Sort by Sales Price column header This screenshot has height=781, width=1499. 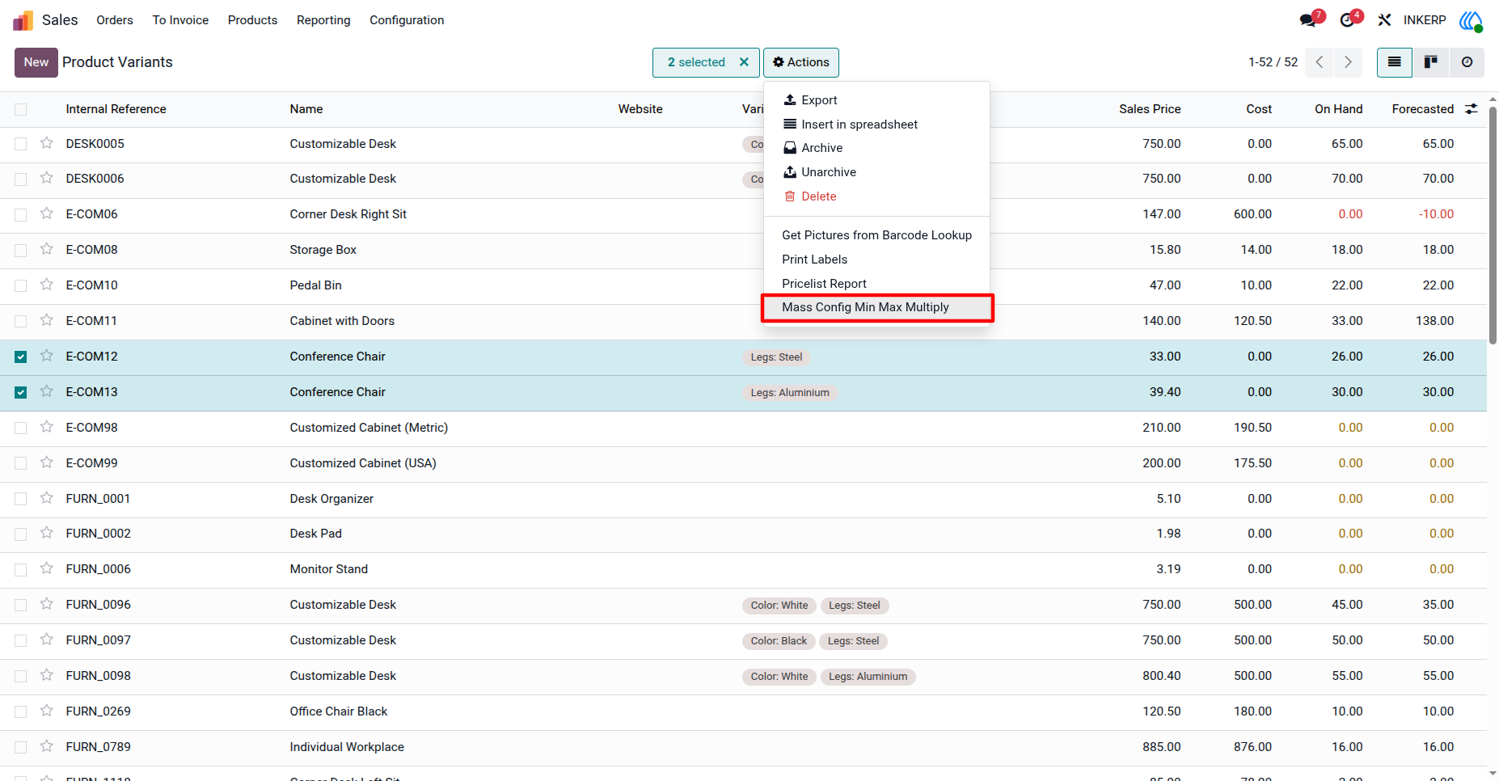[x=1150, y=109]
